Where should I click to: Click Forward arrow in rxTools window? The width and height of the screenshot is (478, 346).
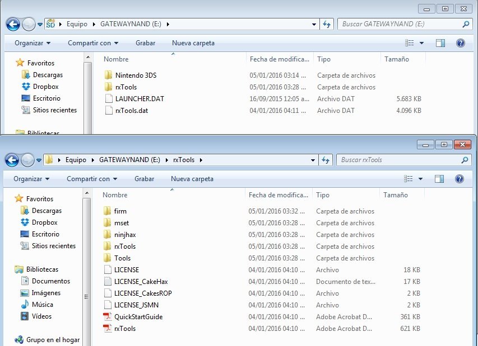27,160
